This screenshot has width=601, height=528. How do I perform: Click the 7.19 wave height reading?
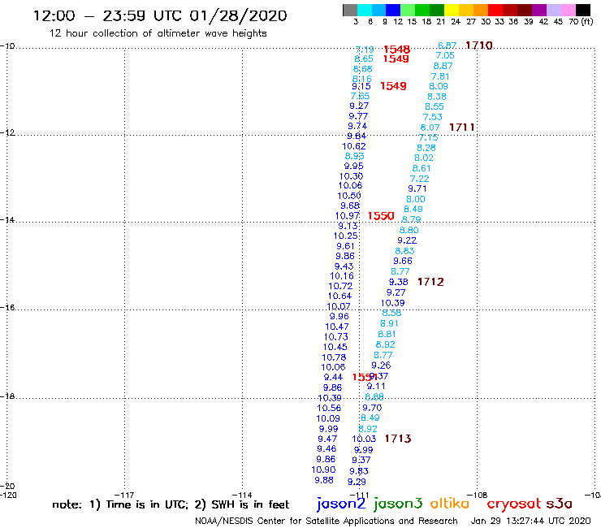(x=365, y=50)
